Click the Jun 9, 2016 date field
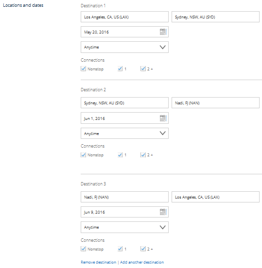The width and height of the screenshot is (262, 268). point(124,212)
